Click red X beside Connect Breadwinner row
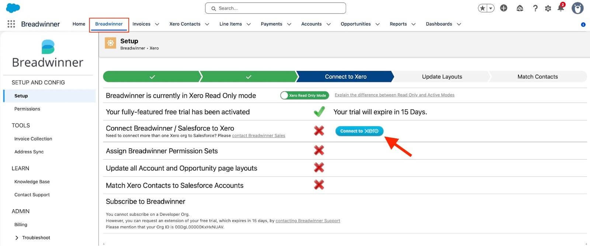Image resolution: width=590 pixels, height=246 pixels. coord(319,130)
